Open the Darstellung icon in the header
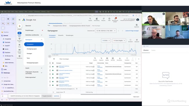The image size is (189, 106). pyautogui.click(x=97, y=19)
